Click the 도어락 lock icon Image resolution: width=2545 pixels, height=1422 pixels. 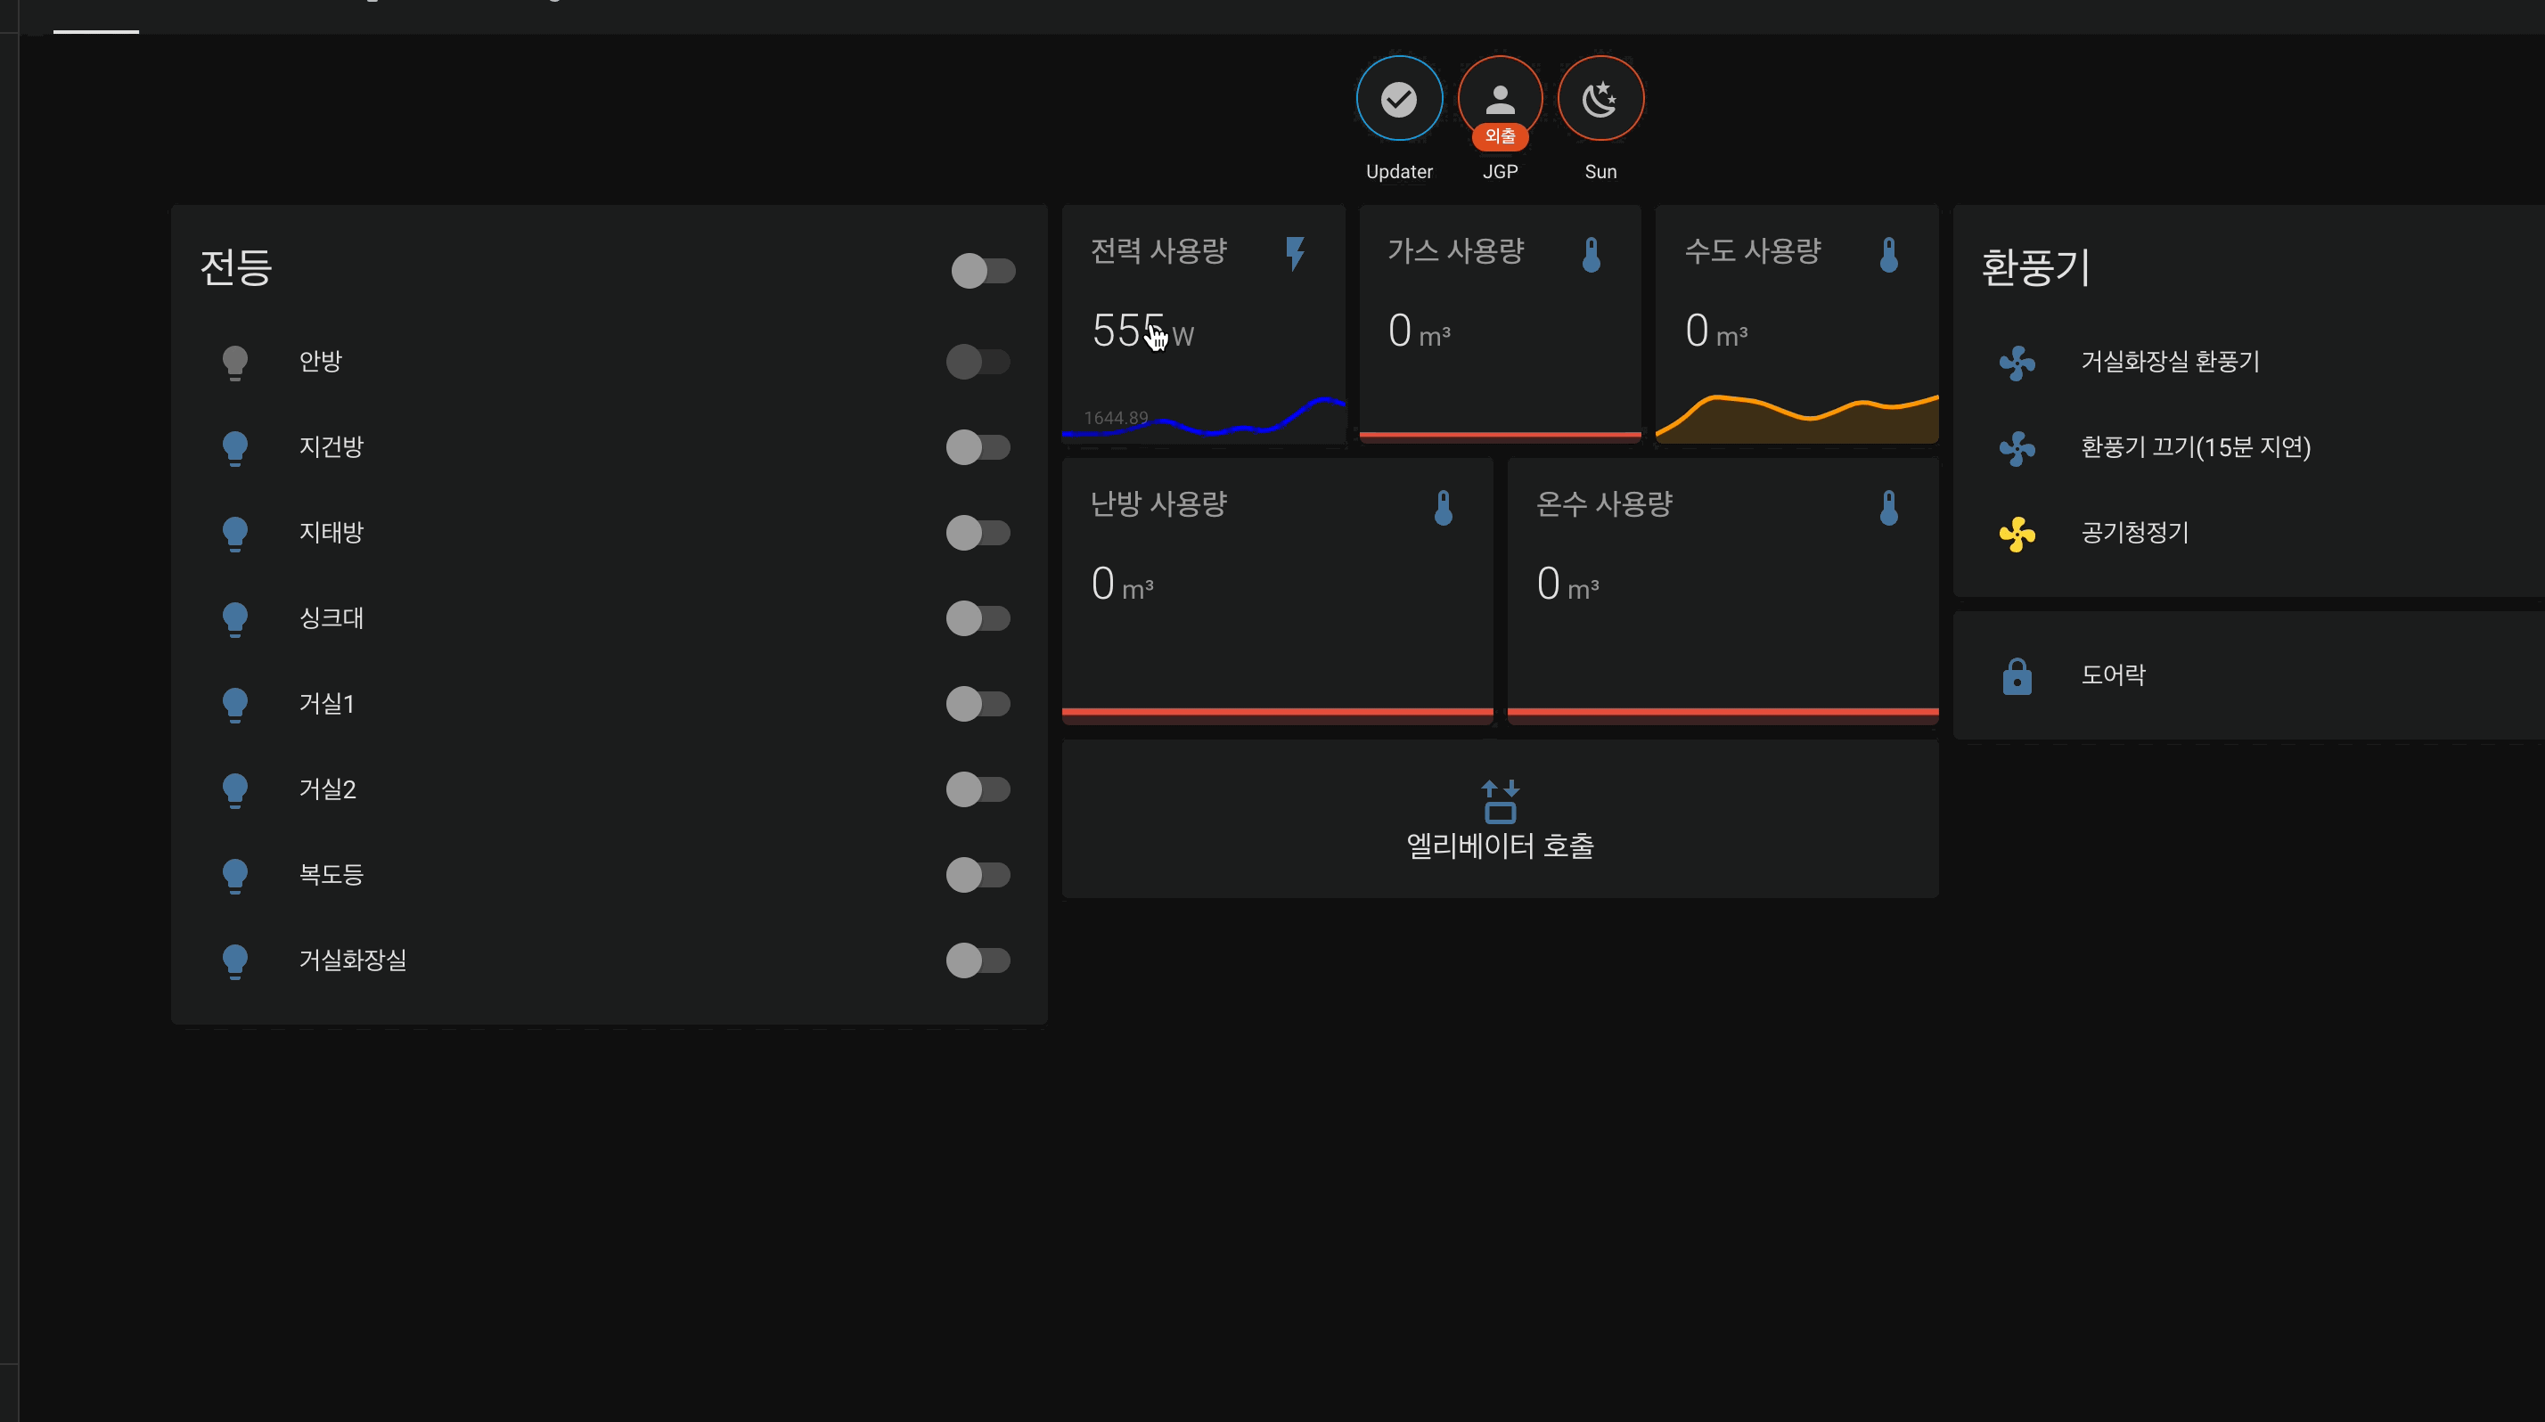pyautogui.click(x=2017, y=676)
